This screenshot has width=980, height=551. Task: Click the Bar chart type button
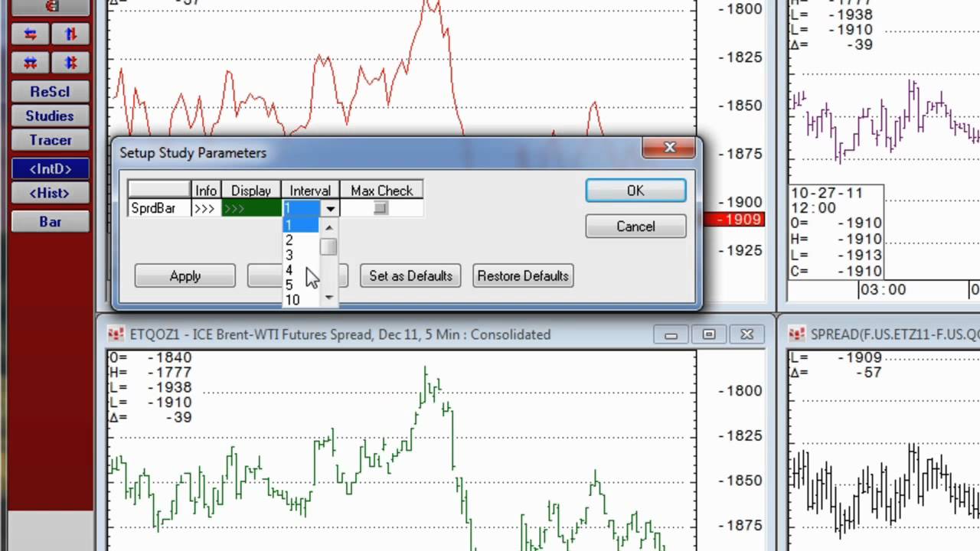[51, 222]
